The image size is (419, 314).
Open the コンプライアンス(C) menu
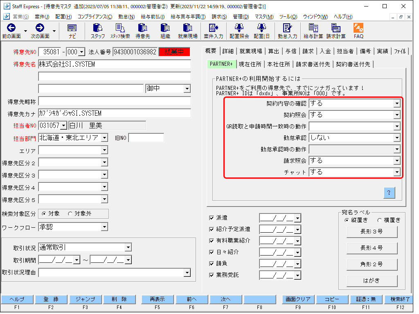coord(95,16)
